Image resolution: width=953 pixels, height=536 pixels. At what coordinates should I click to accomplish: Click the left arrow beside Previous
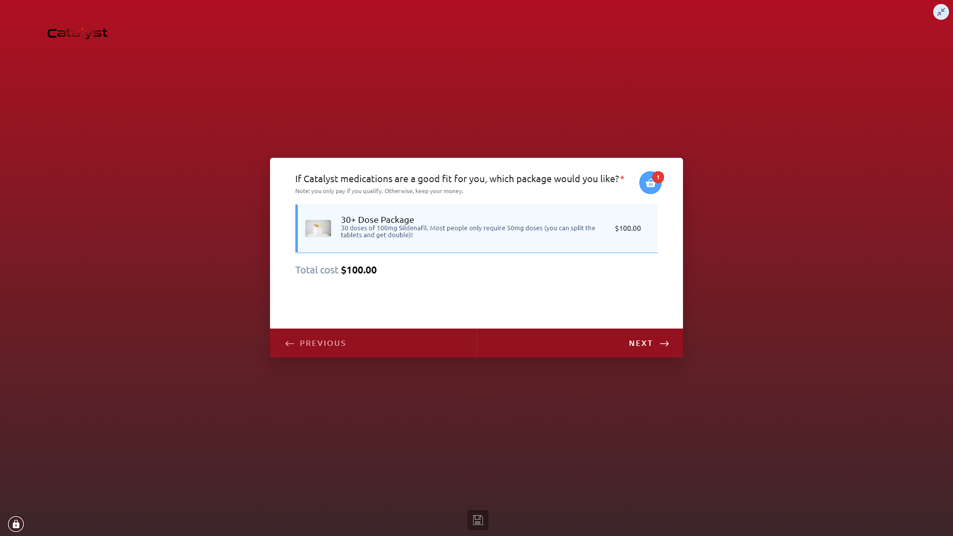pos(290,343)
